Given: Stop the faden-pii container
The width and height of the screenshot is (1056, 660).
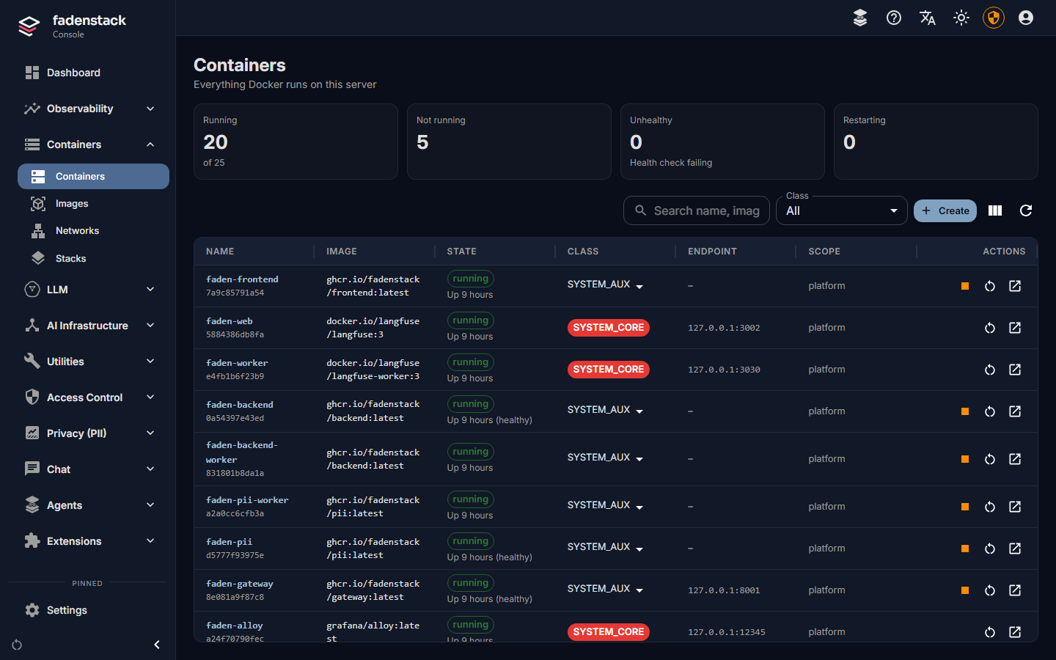Looking at the screenshot, I should (965, 549).
